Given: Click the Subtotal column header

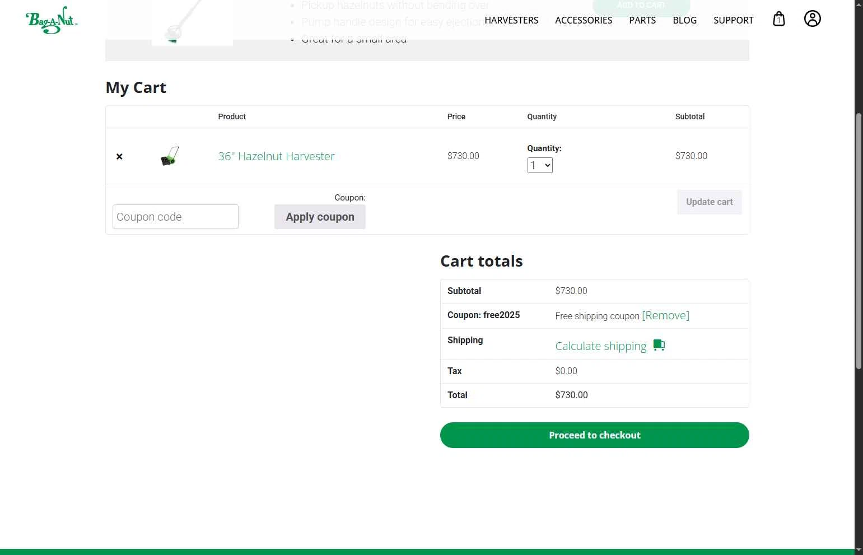Looking at the screenshot, I should [690, 116].
